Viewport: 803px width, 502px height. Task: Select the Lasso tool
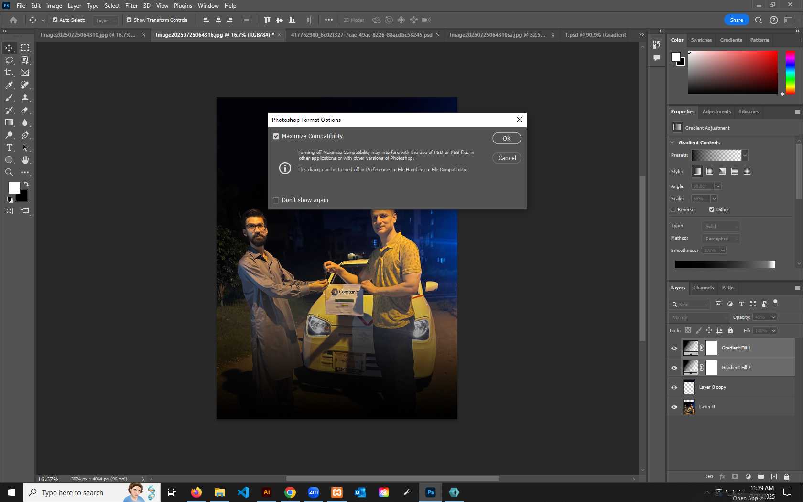pos(9,60)
